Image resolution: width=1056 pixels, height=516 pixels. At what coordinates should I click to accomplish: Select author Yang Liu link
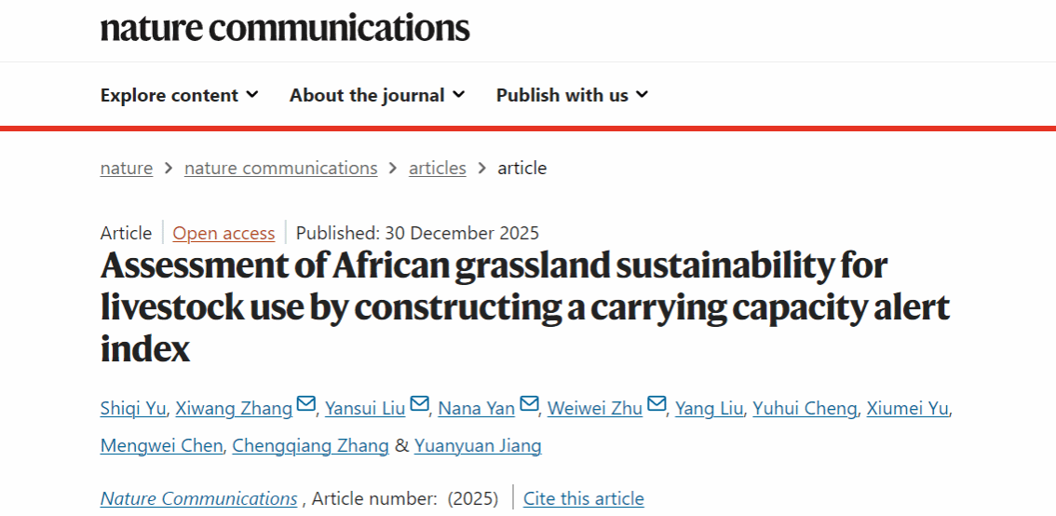click(x=709, y=409)
